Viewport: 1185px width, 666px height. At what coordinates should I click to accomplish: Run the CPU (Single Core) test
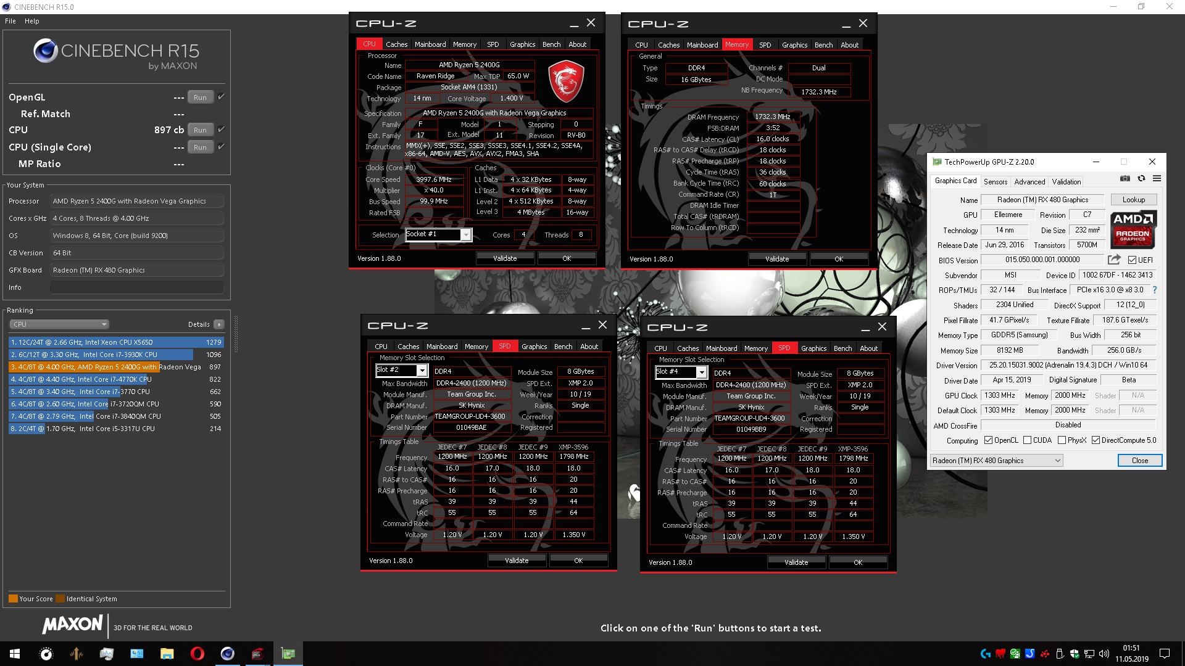click(x=200, y=147)
